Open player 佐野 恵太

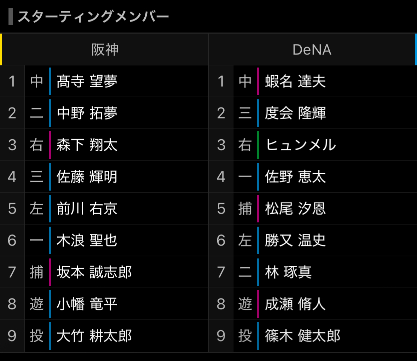click(295, 177)
